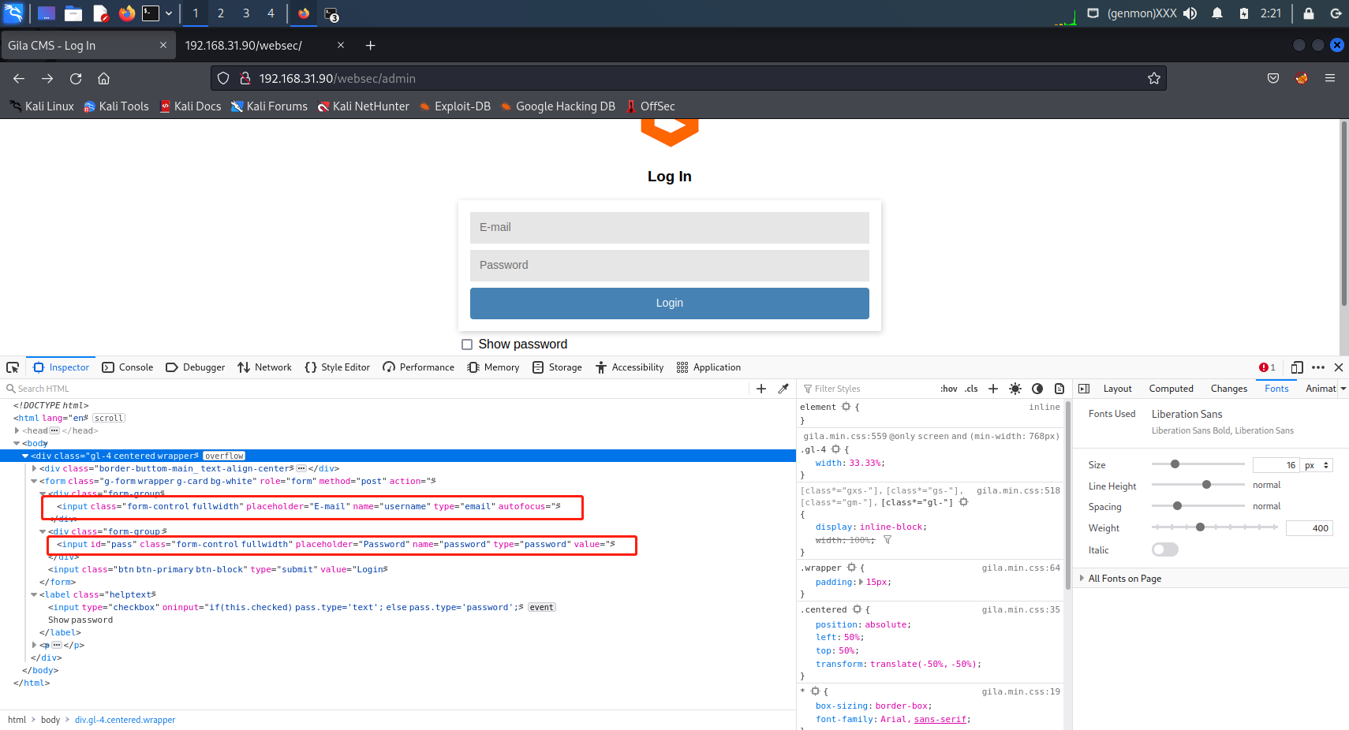This screenshot has height=730, width=1349.
Task: Toggle the :hov pseudo-class panel
Action: 949,389
